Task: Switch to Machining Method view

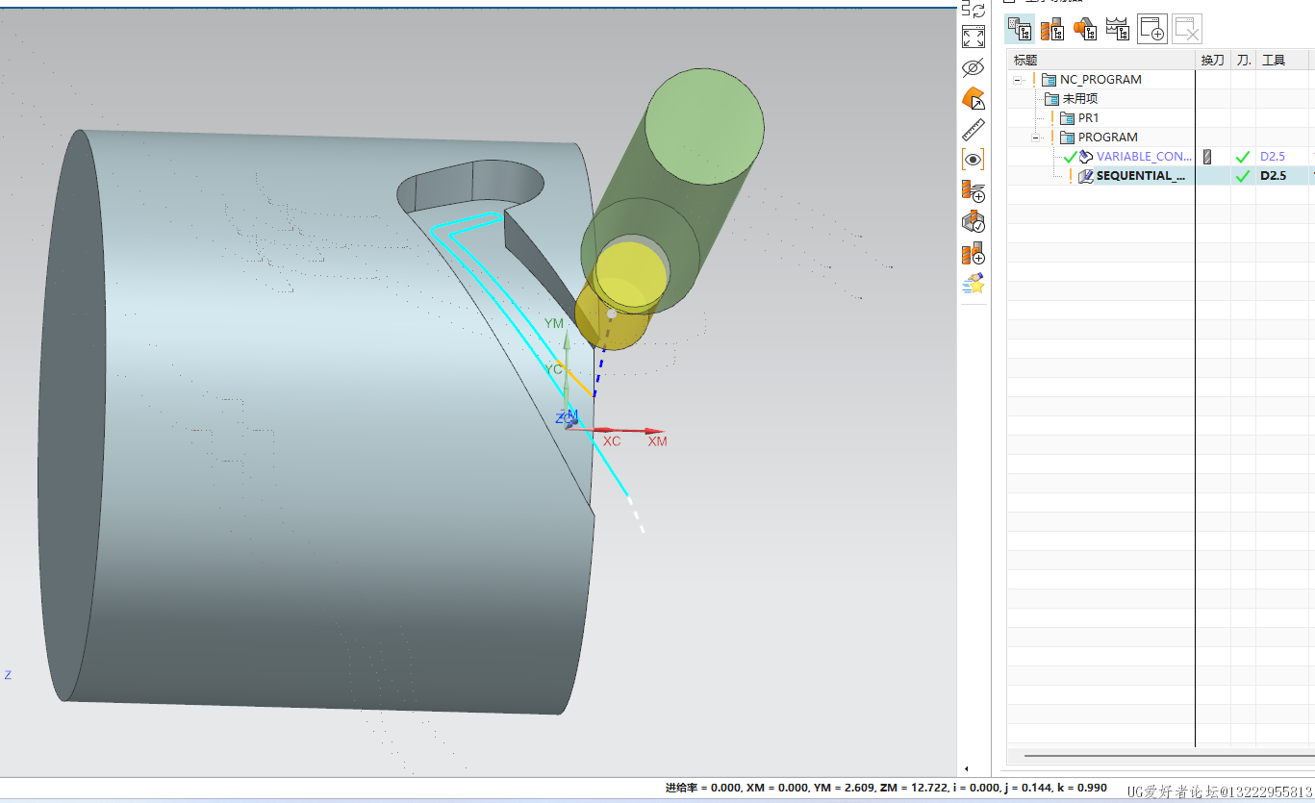Action: click(1118, 29)
